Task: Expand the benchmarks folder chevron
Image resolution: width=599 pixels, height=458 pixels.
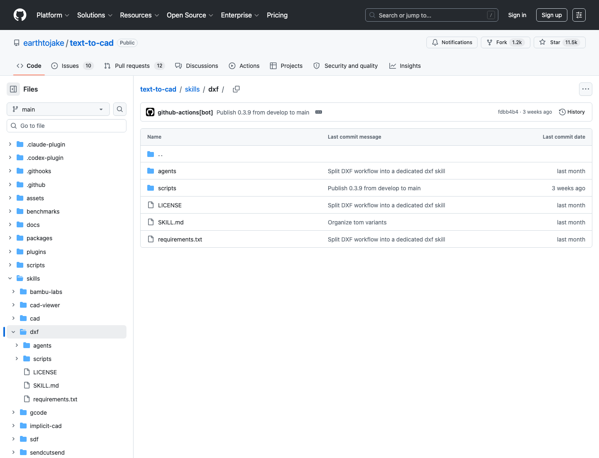Action: point(10,212)
